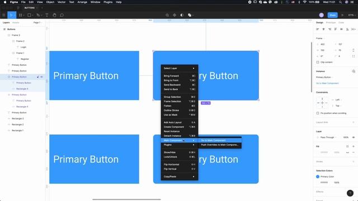Viewport: 358px width, 201px height.
Task: Click the fill style grid icon
Action: point(347,146)
